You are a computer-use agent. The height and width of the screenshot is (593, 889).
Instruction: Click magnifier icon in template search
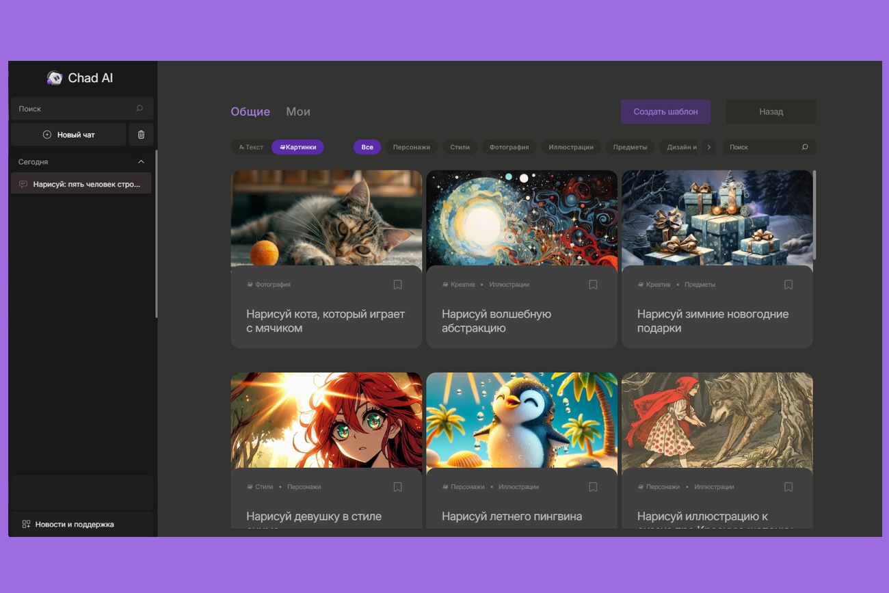(805, 147)
